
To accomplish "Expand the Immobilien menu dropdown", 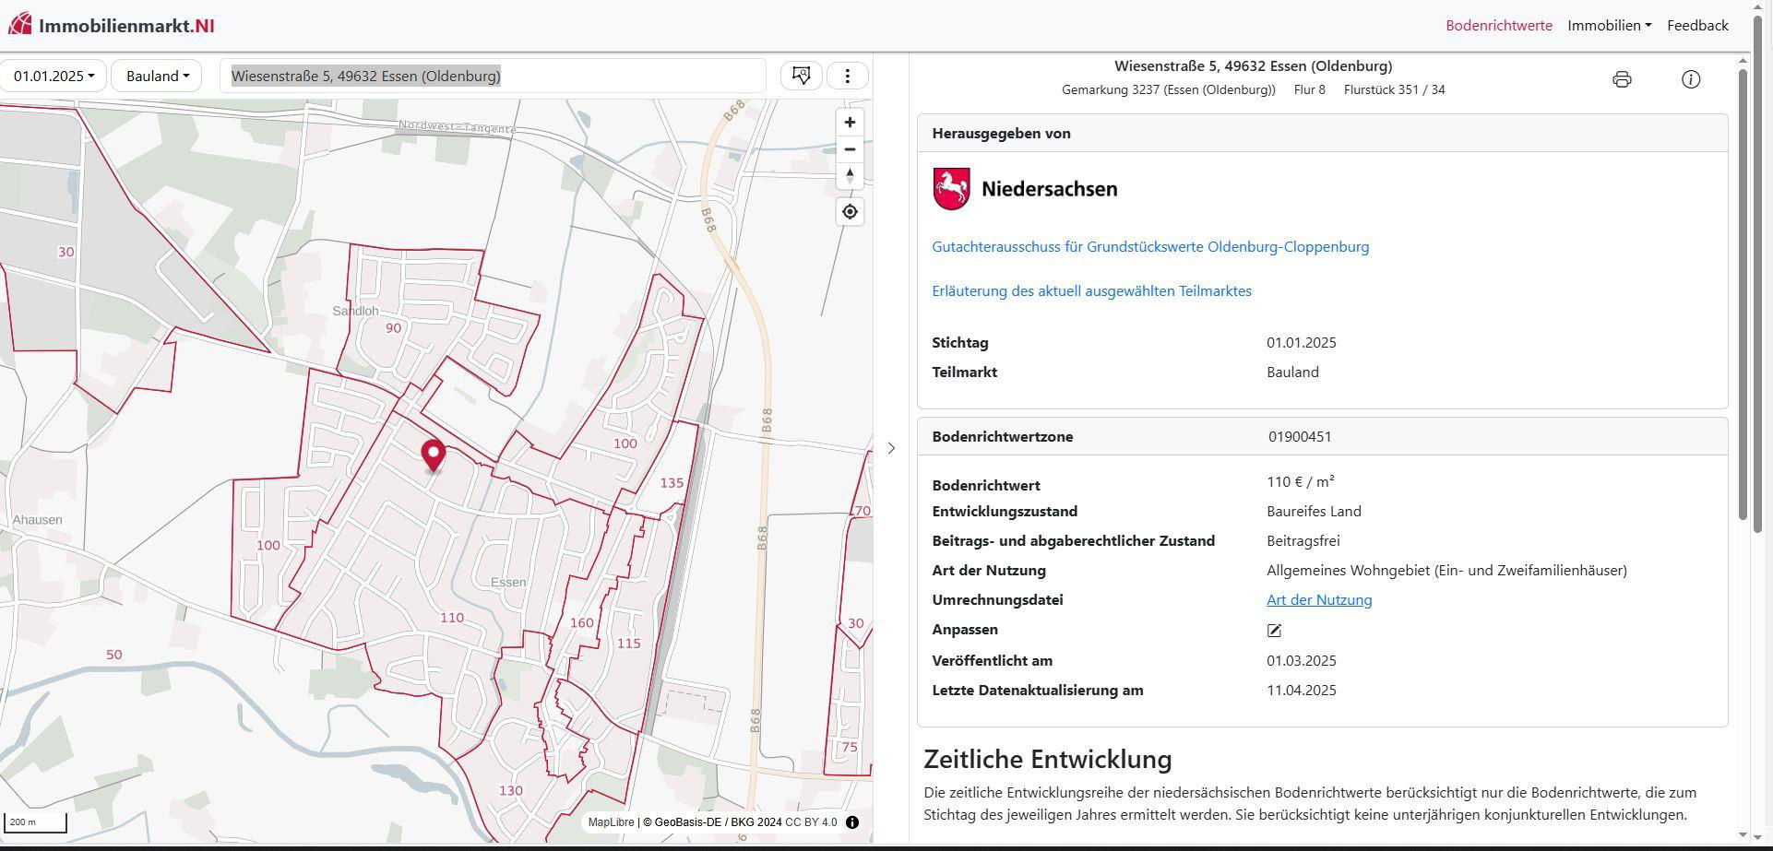I will pyautogui.click(x=1609, y=26).
